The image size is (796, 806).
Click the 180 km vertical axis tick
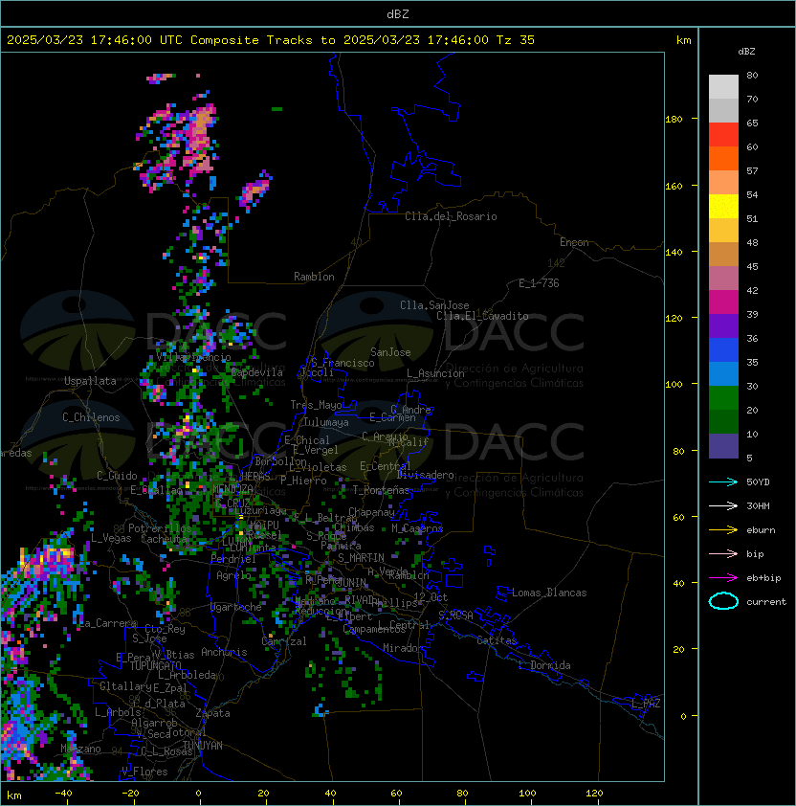tap(674, 120)
